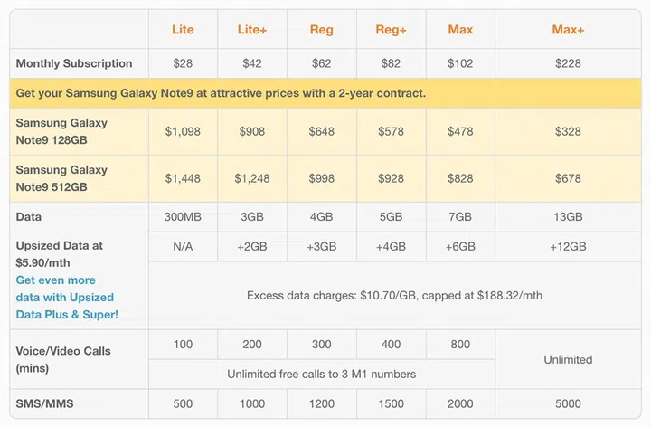Click the 13GB data cell

568,217
